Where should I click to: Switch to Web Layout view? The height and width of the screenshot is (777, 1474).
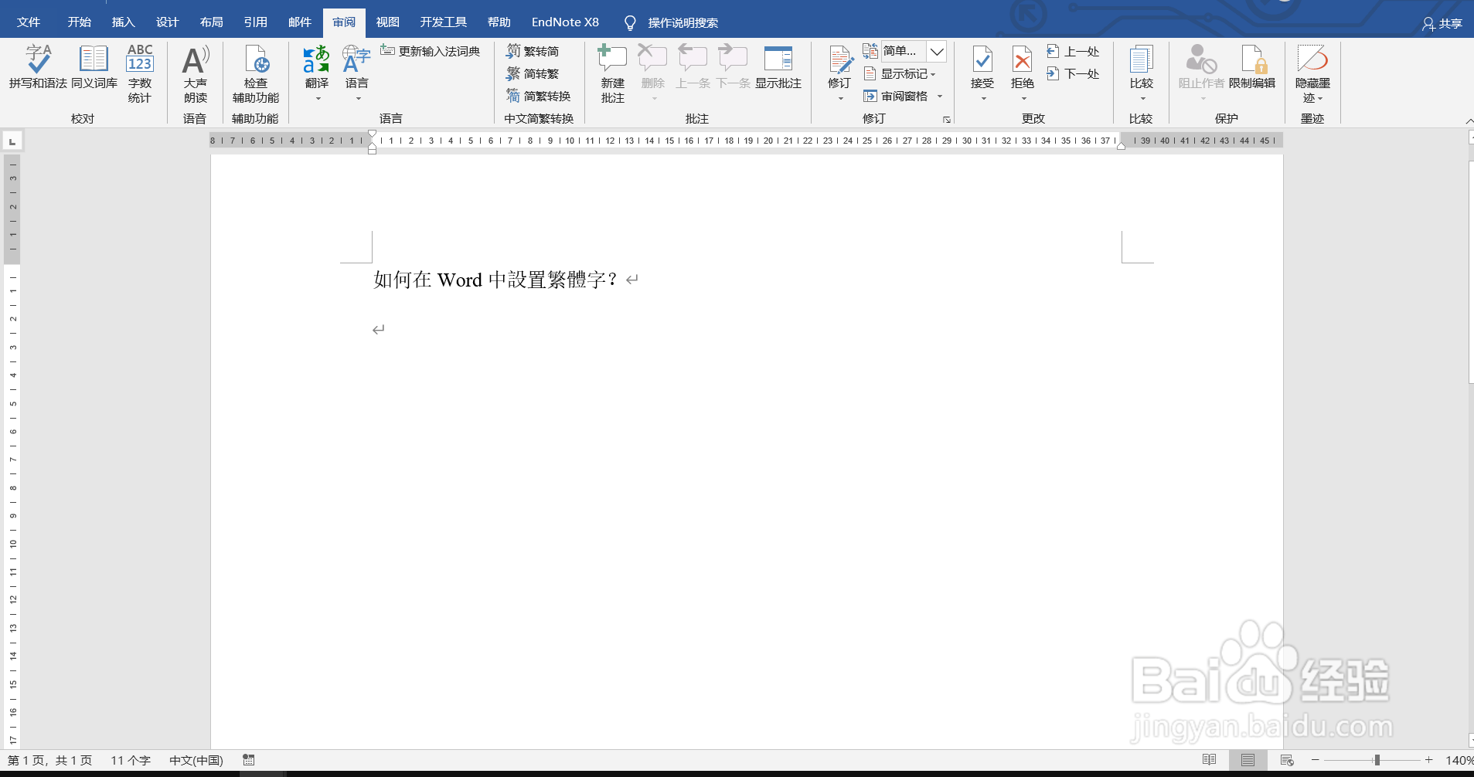1287,761
